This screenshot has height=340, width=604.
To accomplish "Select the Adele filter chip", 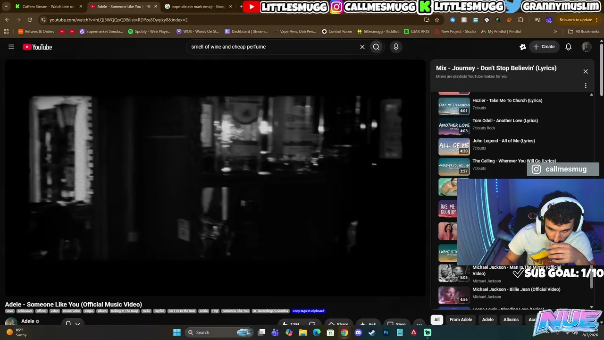I will 488,320.
